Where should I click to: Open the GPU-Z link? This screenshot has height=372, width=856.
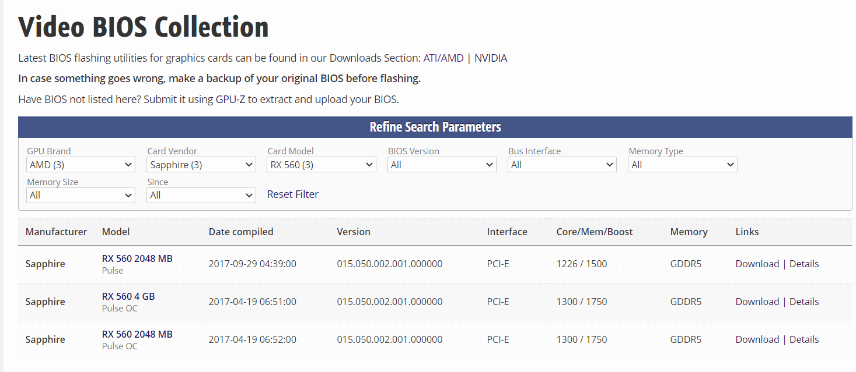click(x=230, y=100)
